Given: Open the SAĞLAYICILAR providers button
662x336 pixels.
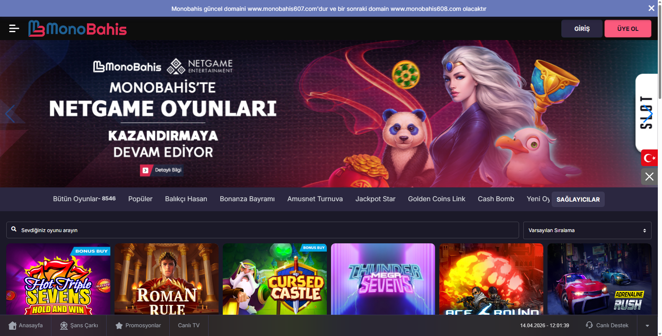Looking at the screenshot, I should pos(578,200).
